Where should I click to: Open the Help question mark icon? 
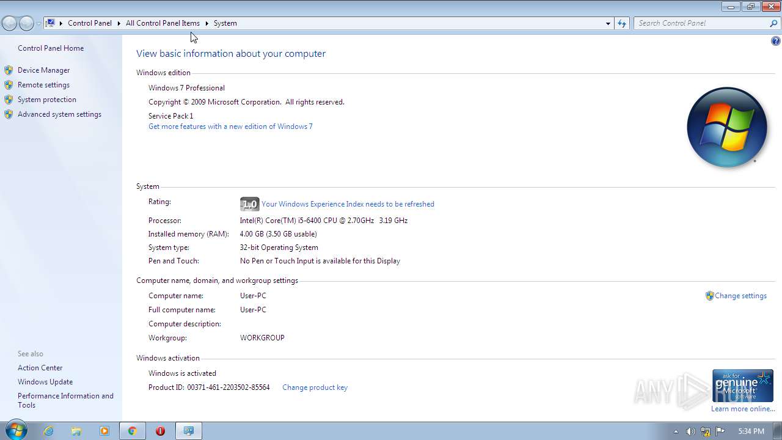click(x=775, y=41)
